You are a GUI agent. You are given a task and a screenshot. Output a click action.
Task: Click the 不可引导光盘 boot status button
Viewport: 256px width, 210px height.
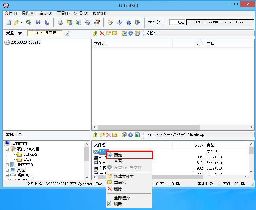point(45,33)
